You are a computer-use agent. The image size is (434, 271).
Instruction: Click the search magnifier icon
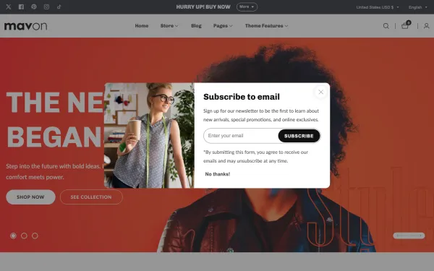click(386, 26)
